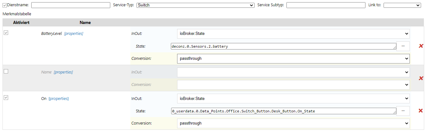
Task: Open BatteryLevel InOut ioBroker.State dropdown
Action: pyautogui.click(x=293, y=34)
